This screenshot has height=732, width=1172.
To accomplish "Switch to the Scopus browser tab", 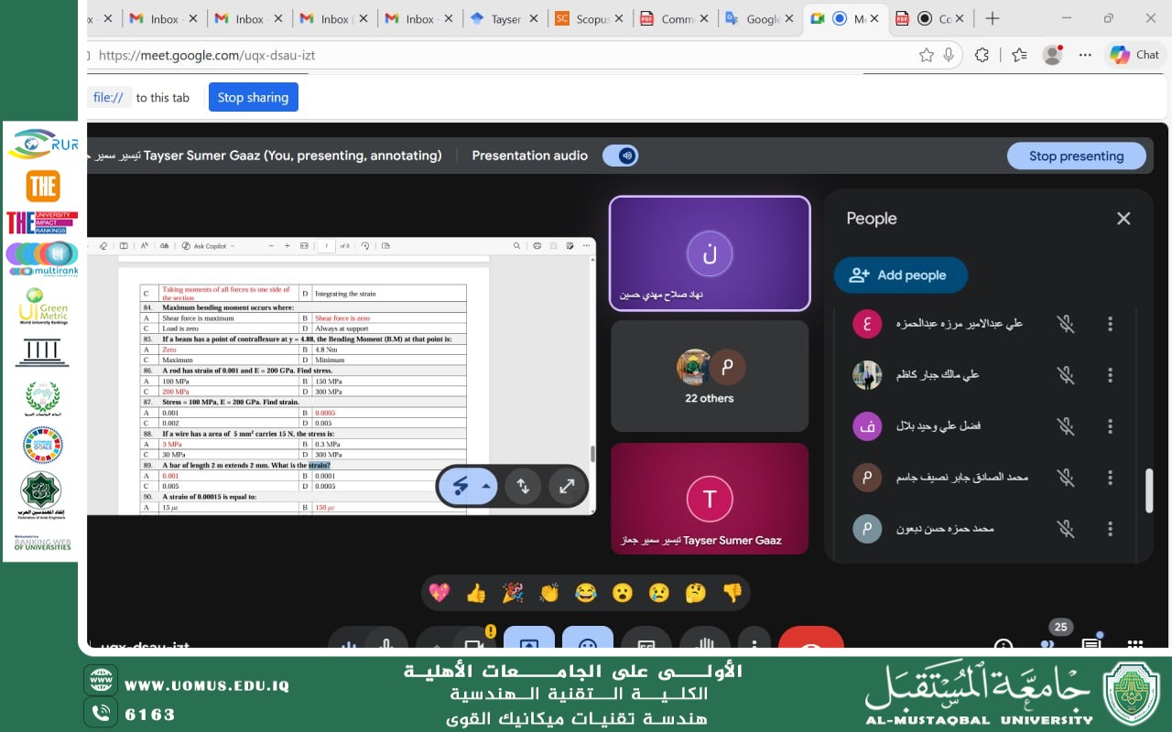I will 587,18.
